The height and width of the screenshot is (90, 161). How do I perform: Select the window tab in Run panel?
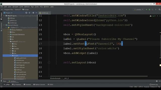point(12,81)
